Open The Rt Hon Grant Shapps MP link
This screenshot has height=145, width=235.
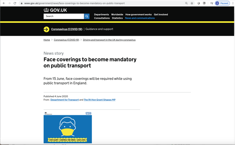pos(99,100)
